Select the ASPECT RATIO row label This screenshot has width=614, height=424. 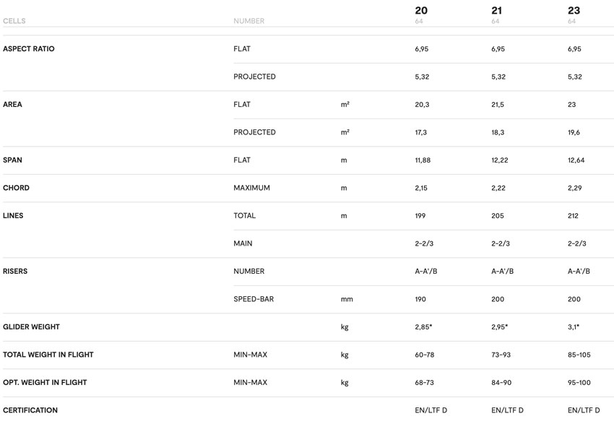click(29, 49)
